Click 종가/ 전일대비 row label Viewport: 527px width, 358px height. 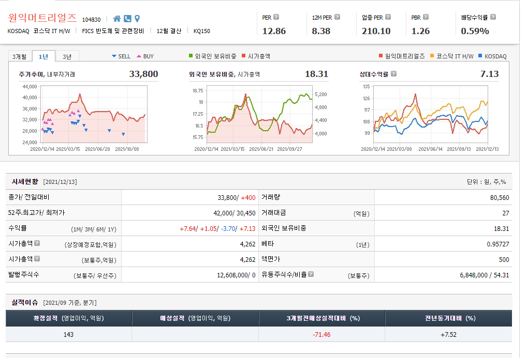pos(29,197)
